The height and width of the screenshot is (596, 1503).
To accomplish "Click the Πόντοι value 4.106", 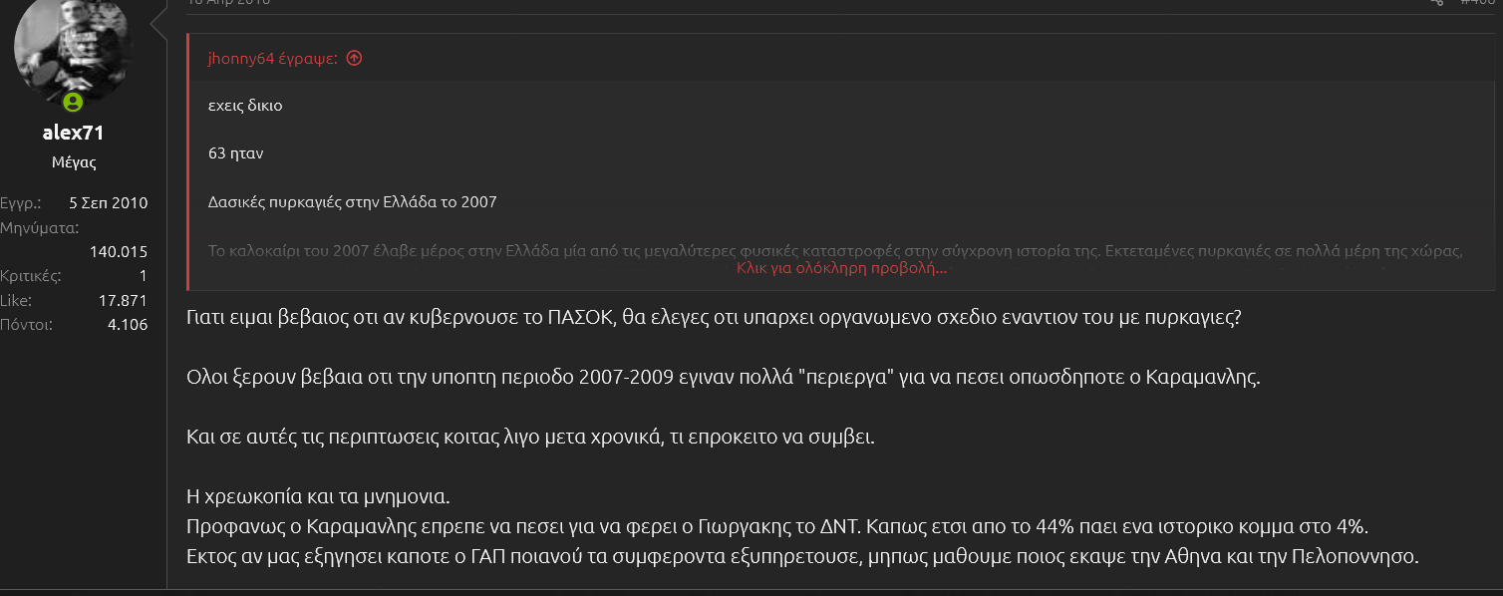I will [x=127, y=324].
